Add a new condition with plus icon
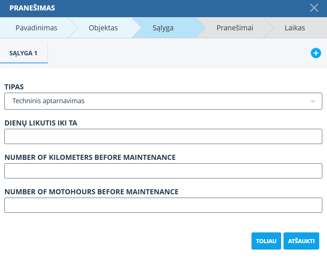 [316, 53]
